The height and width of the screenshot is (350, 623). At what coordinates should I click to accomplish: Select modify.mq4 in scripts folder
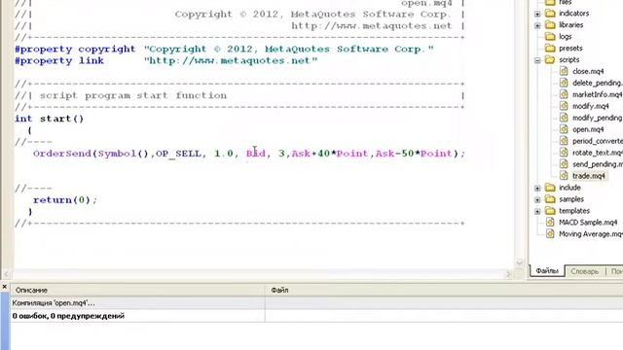point(591,106)
